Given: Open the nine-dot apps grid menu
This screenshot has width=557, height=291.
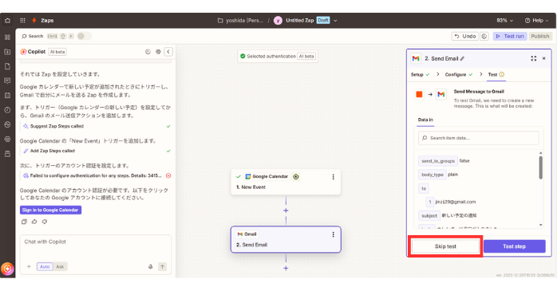Looking at the screenshot, I should click(x=22, y=21).
